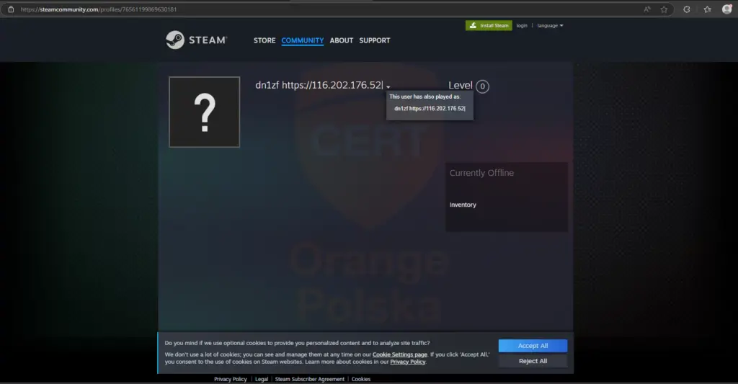Open the Steam Subscriber Agreement link

pos(310,379)
